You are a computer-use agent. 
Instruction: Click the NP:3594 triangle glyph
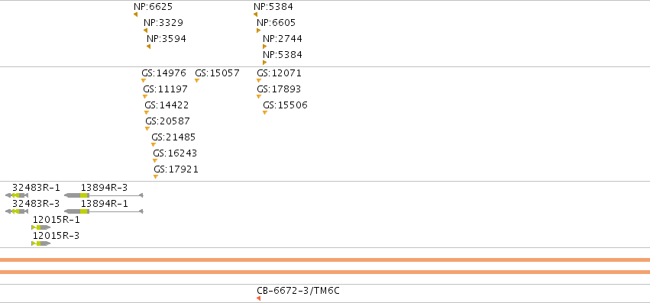point(148,47)
